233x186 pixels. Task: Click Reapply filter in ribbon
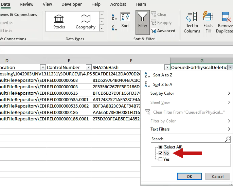click(x=161, y=23)
